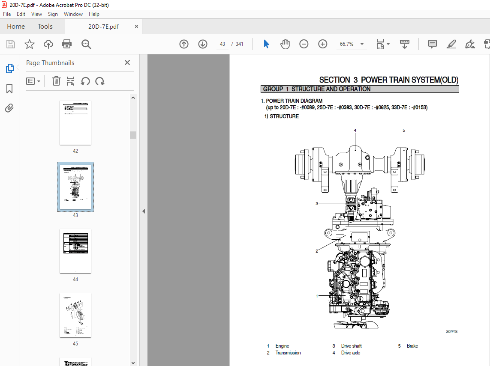
Task: Add a sticky note comment
Action: [x=433, y=44]
